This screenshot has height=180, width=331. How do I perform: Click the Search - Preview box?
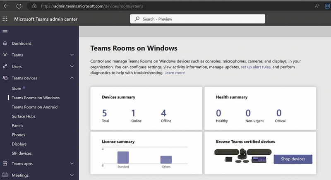(197, 19)
